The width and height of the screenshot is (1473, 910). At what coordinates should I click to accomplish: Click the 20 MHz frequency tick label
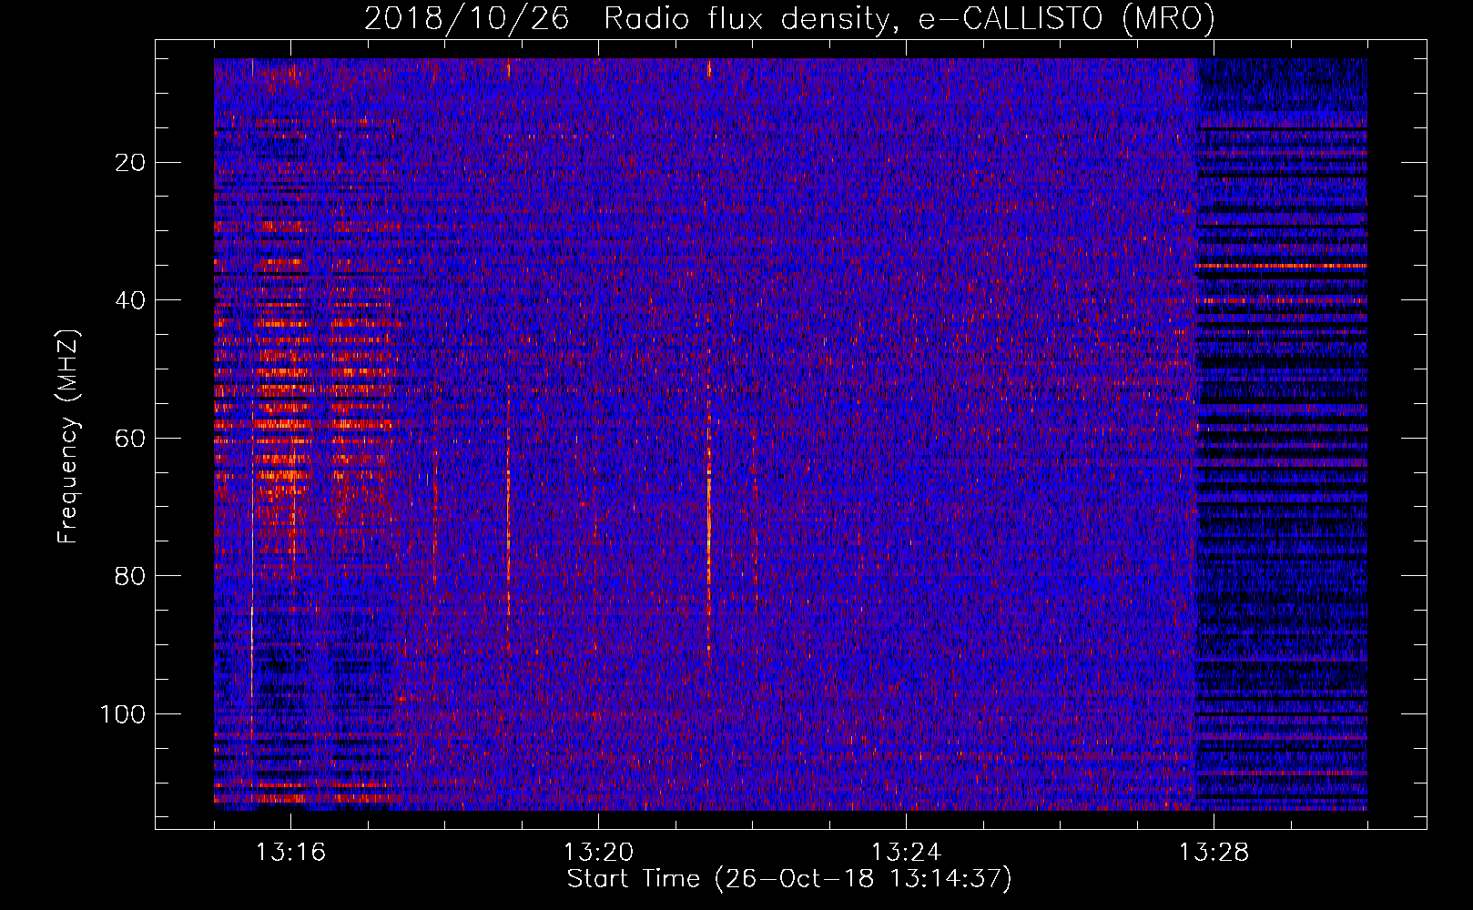click(131, 163)
